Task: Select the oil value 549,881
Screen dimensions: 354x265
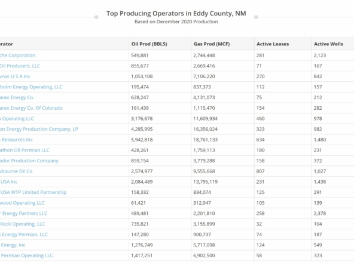Action: [140, 55]
